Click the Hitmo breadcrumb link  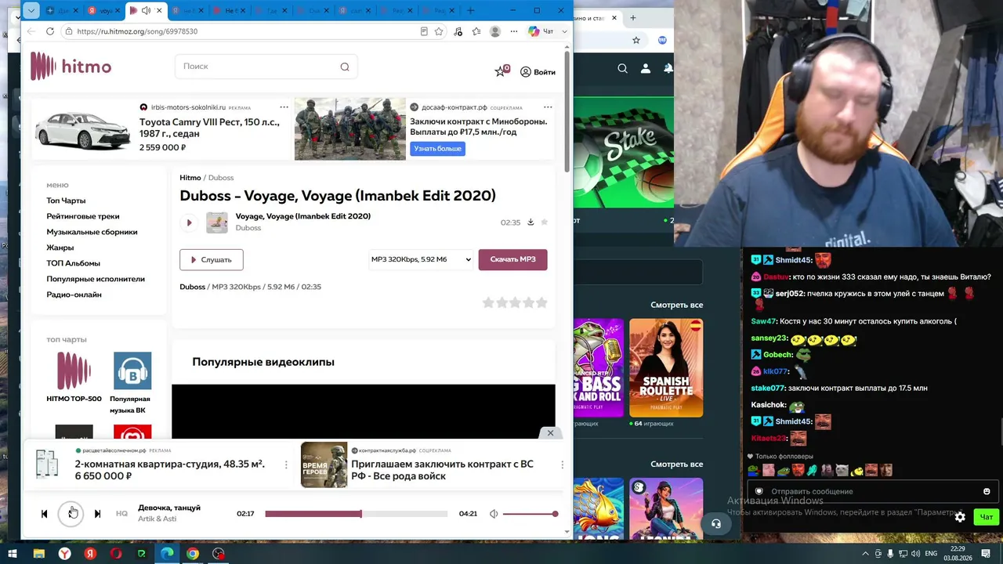(190, 178)
